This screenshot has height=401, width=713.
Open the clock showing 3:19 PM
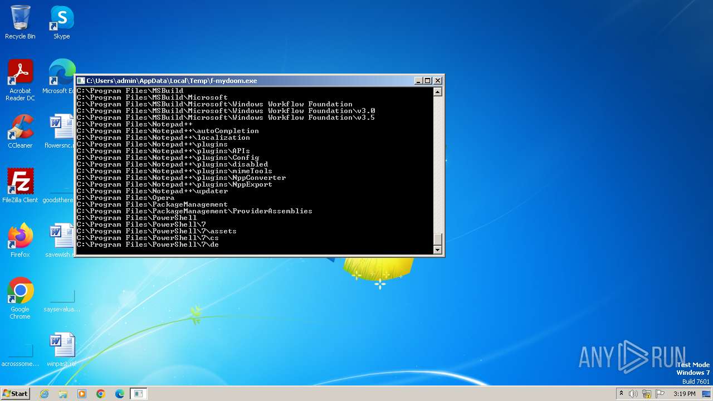tap(685, 394)
